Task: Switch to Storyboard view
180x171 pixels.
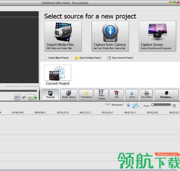Action: [x=114, y=105]
